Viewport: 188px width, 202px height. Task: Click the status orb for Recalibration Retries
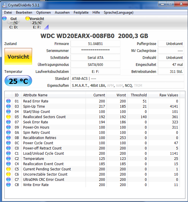[8, 138]
